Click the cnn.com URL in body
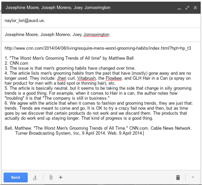The image size is (202, 185). pyautogui.click(x=98, y=48)
